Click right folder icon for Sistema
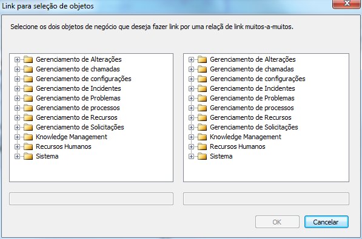Image resolution: width=362 pixels, height=239 pixels. tap(203, 156)
